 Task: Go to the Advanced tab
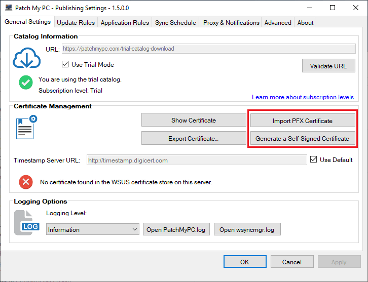pyautogui.click(x=278, y=22)
